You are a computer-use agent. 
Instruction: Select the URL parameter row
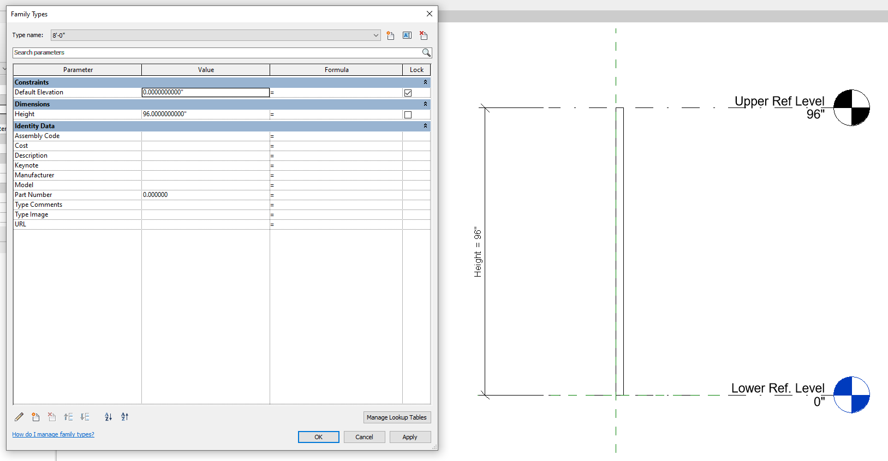point(222,224)
